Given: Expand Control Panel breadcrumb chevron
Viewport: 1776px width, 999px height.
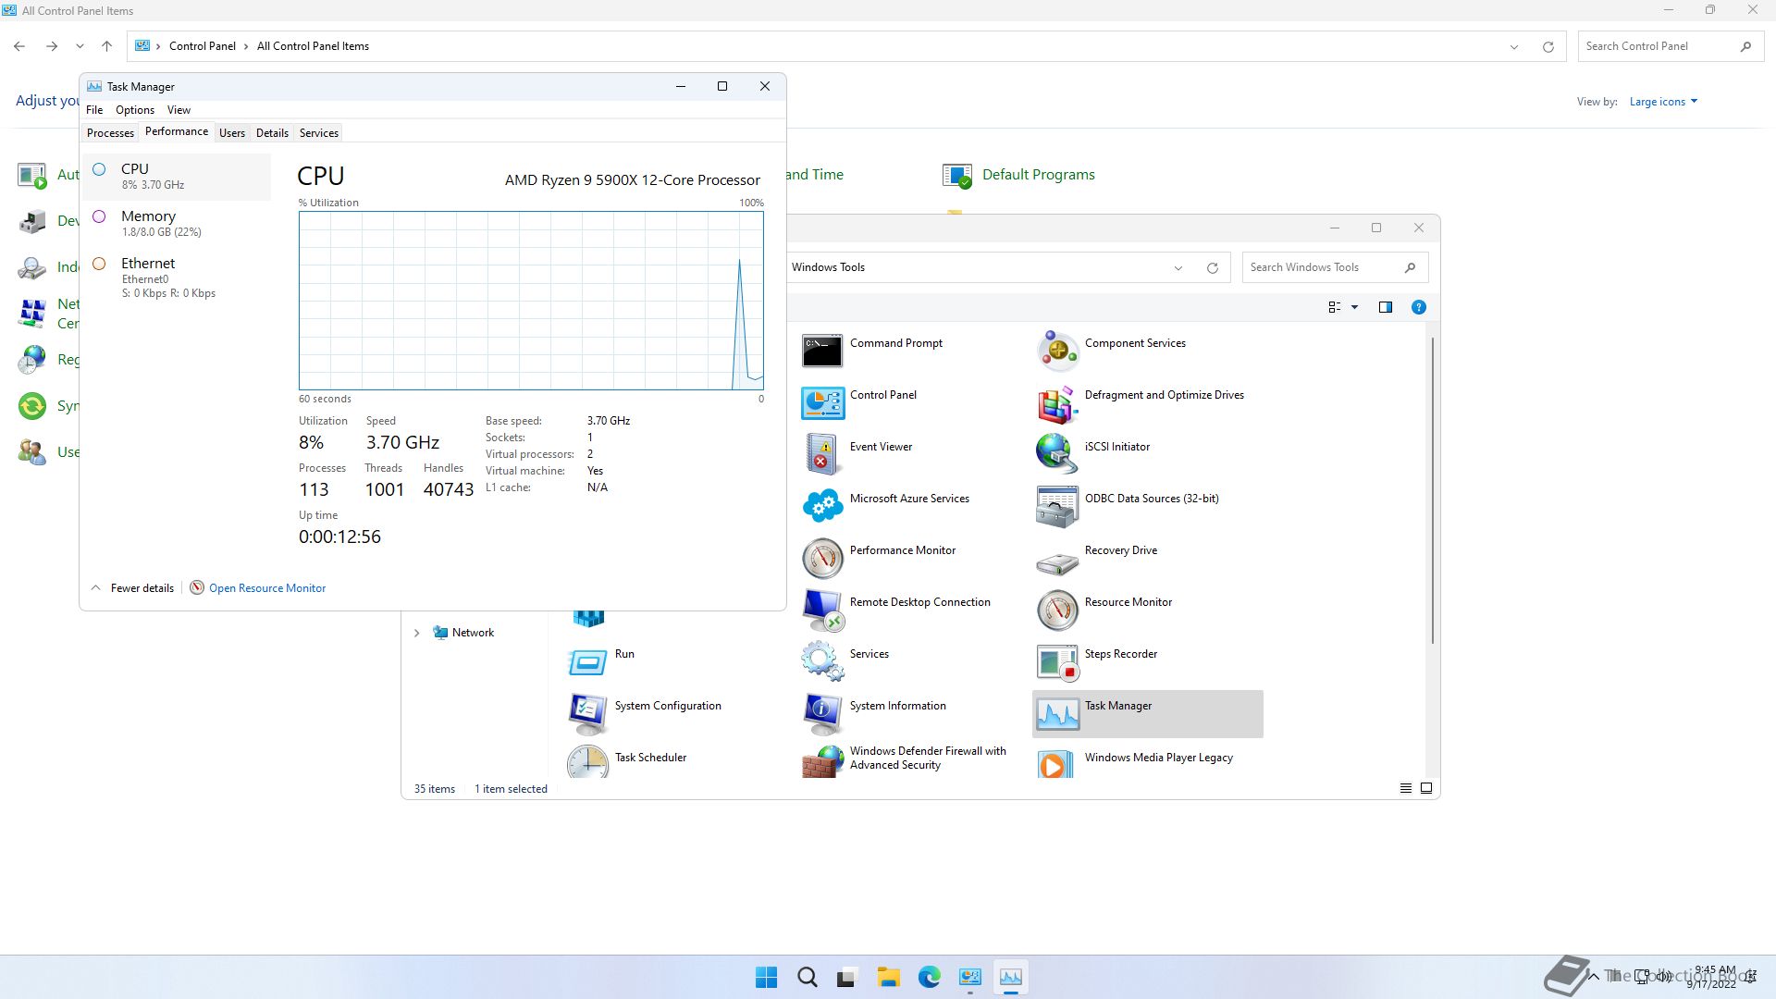Looking at the screenshot, I should [246, 46].
